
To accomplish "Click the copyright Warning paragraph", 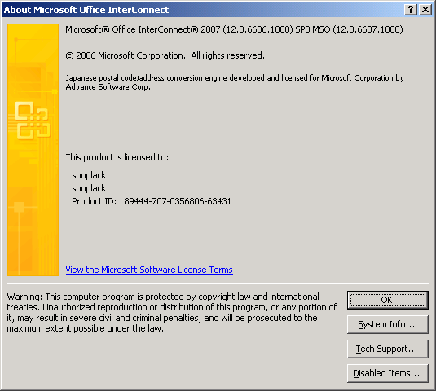I will pos(172,313).
